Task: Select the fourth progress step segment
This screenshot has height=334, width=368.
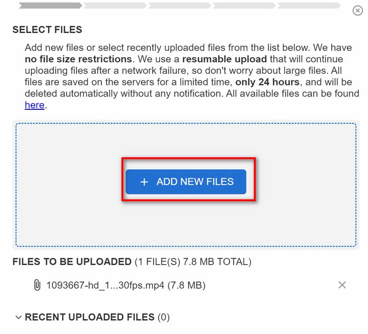Action: click(x=244, y=6)
